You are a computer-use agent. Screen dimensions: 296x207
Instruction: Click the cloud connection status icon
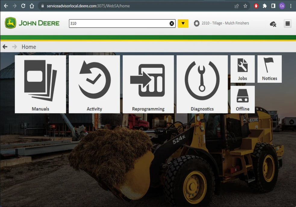tap(273, 24)
